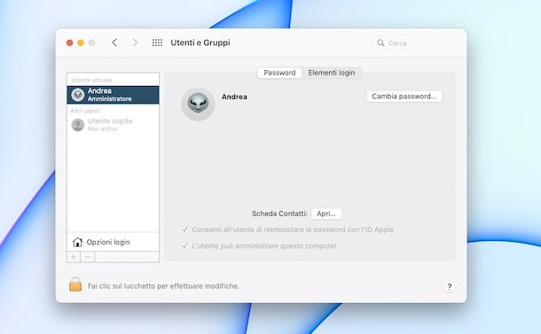Open Opzioni login
Viewport: 541px width, 334px height.
coord(114,242)
